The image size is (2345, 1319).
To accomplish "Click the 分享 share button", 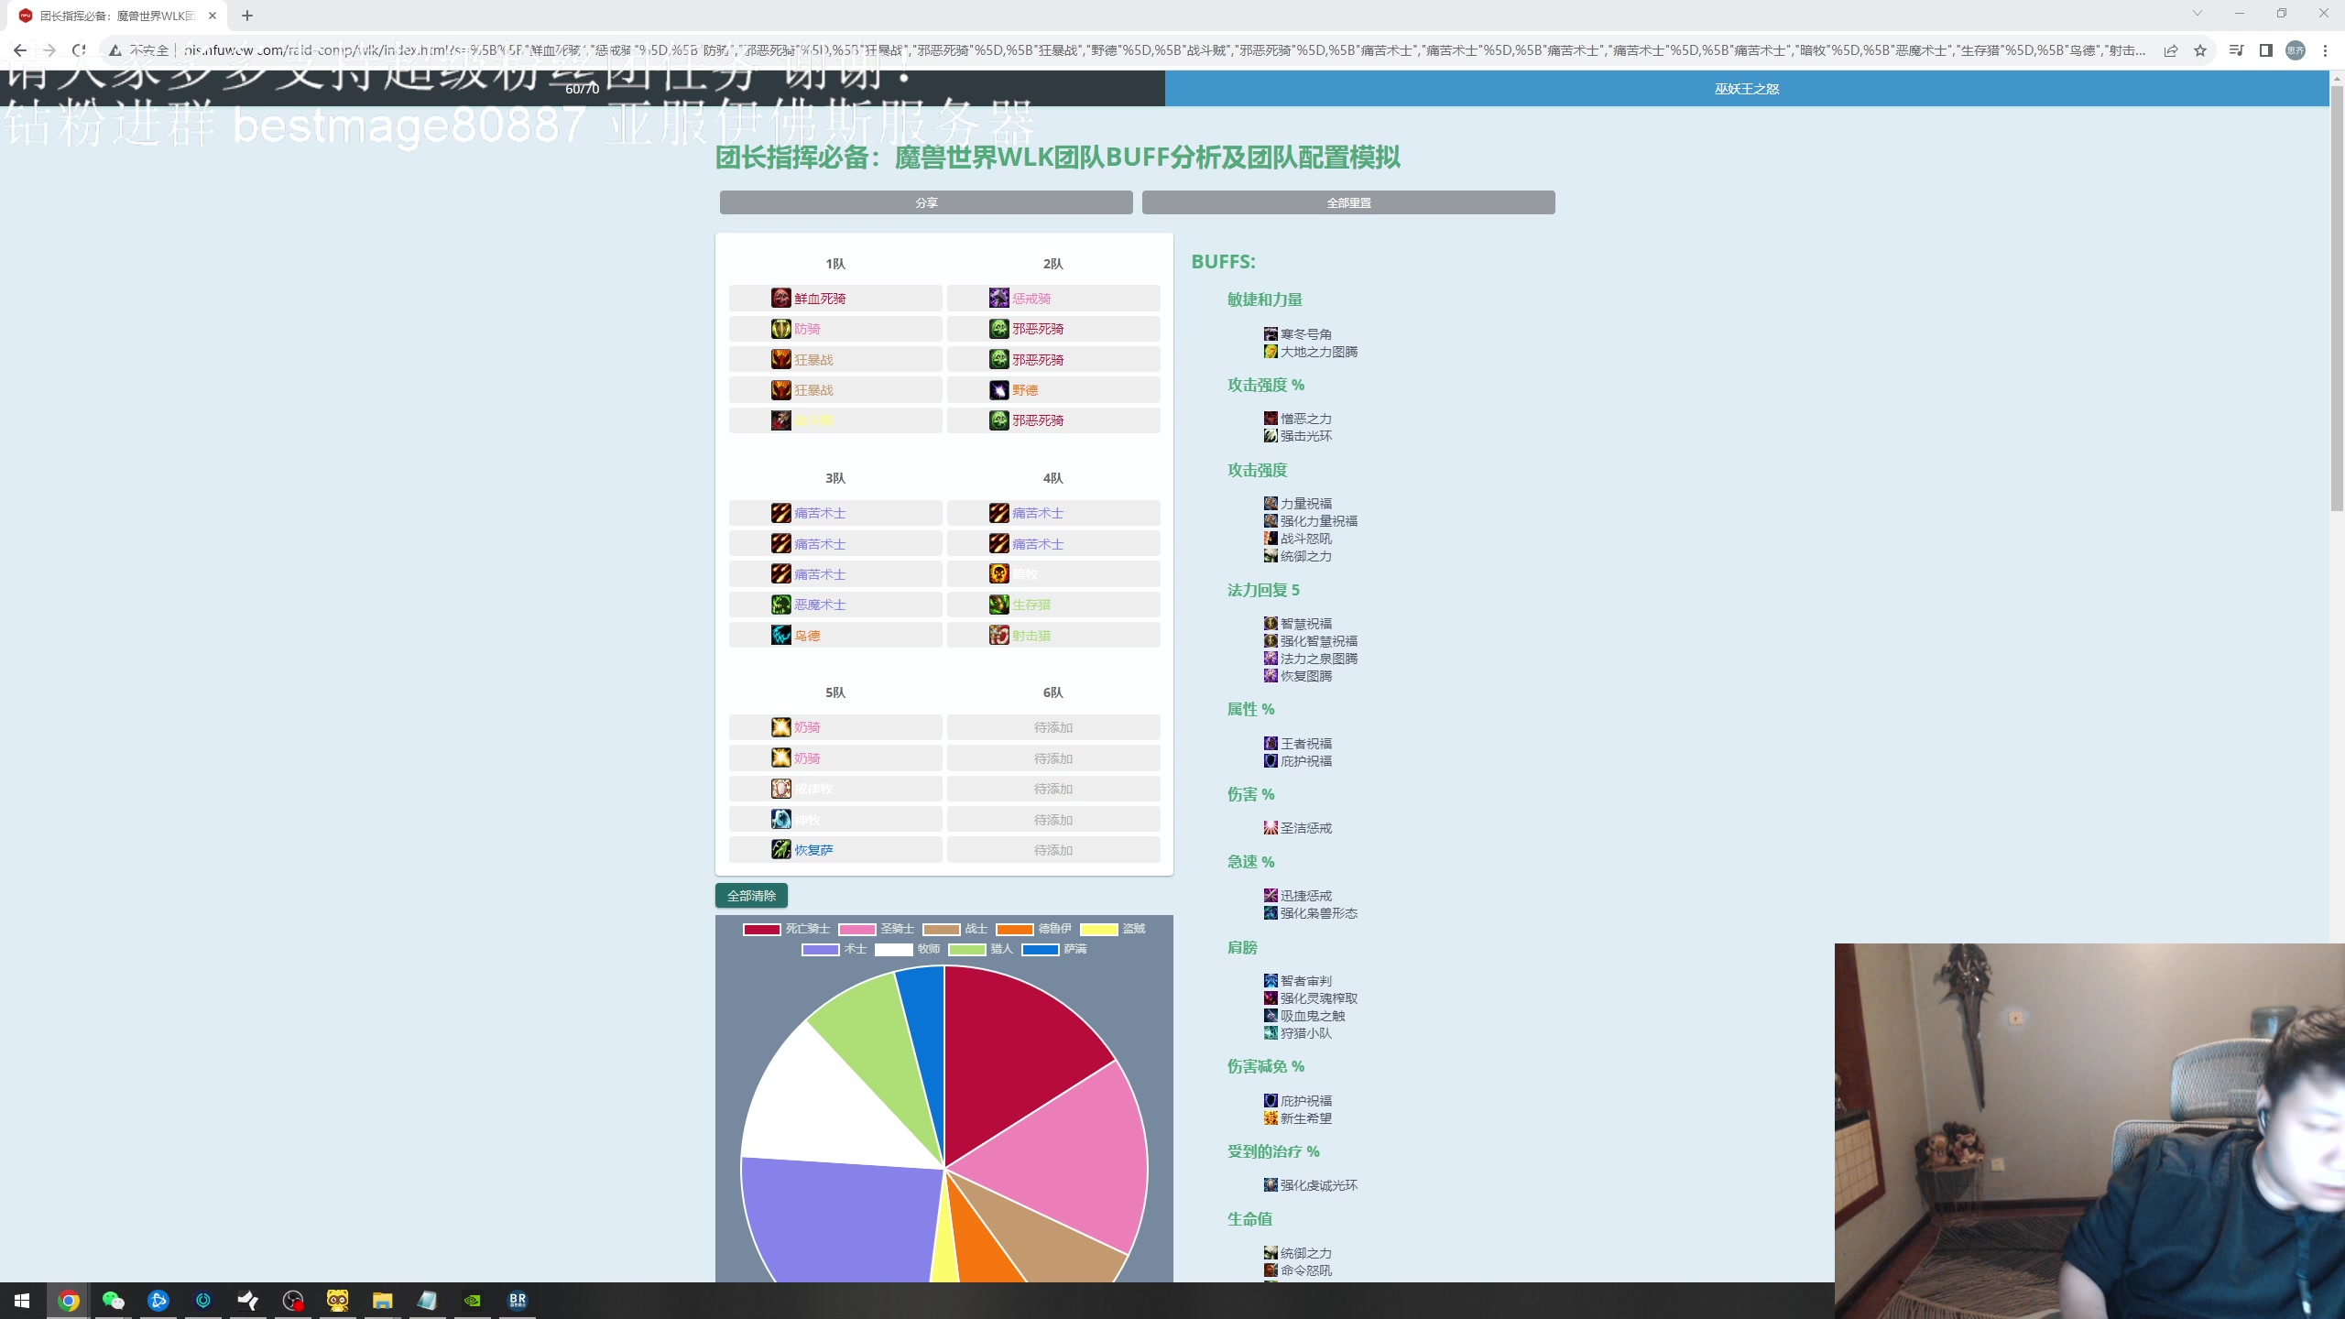I will point(926,202).
